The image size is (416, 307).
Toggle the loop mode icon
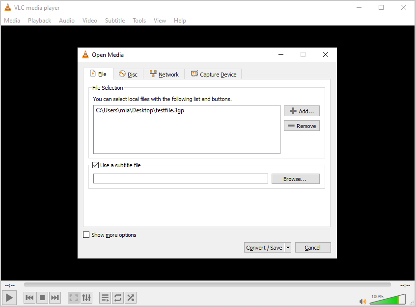click(118, 298)
